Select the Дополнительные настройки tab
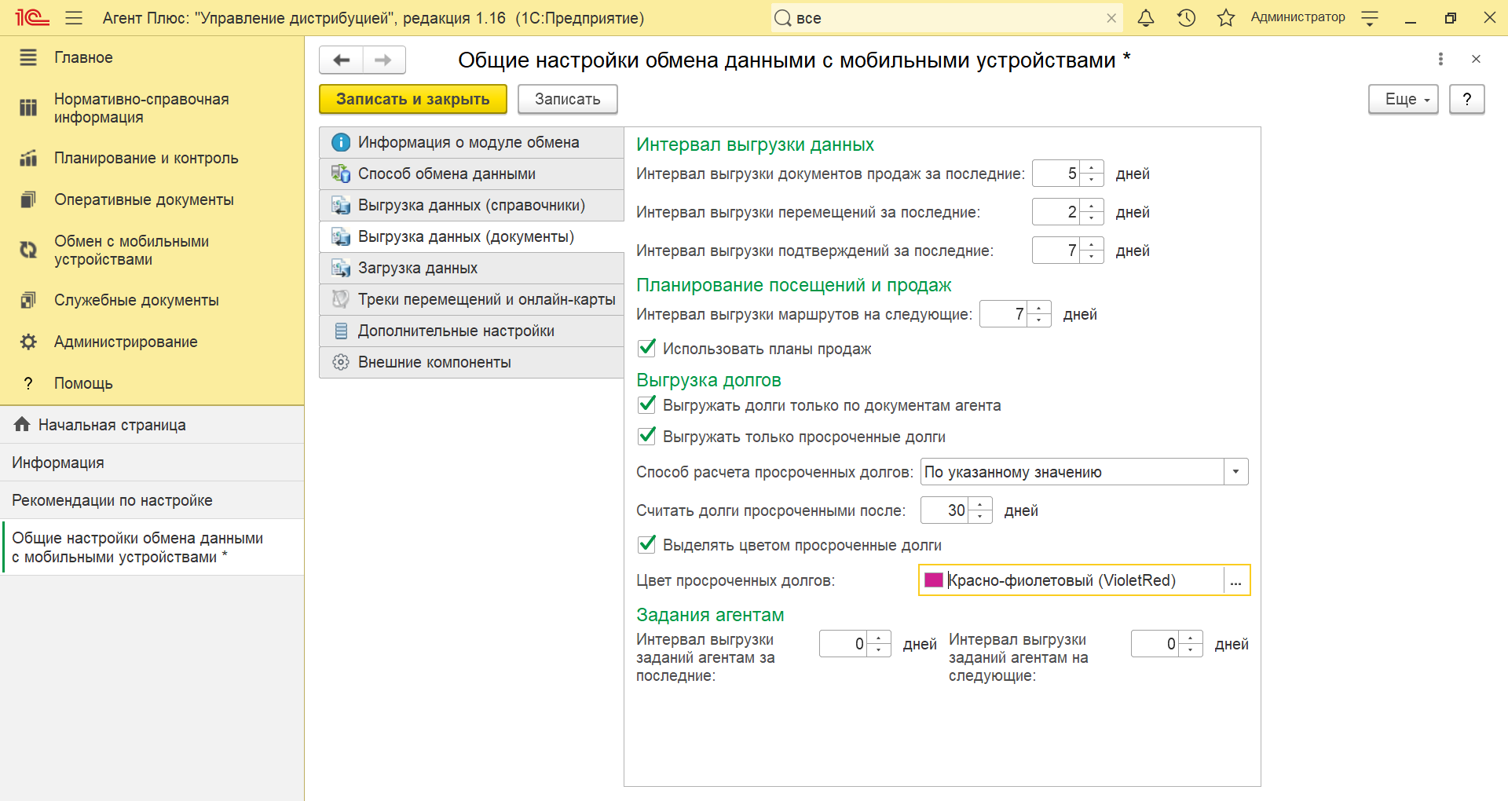1508x801 pixels. point(456,331)
